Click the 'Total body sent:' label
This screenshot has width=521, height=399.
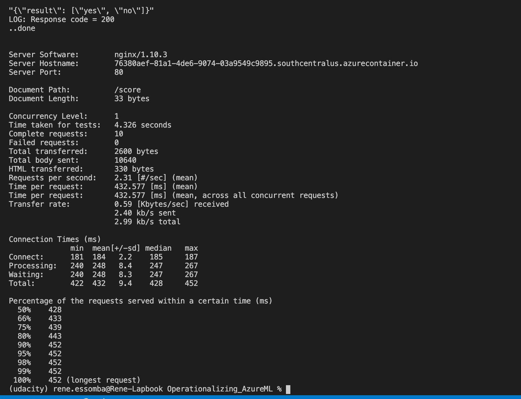[x=44, y=160]
